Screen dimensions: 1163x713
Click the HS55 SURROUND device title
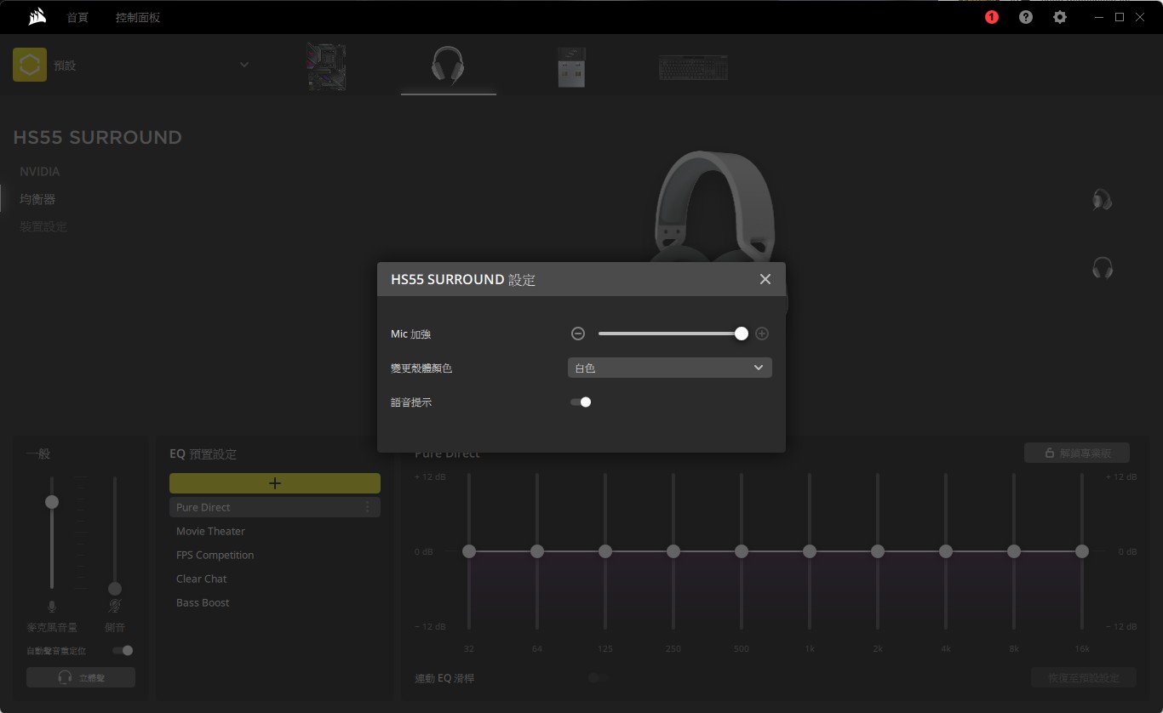(x=98, y=137)
